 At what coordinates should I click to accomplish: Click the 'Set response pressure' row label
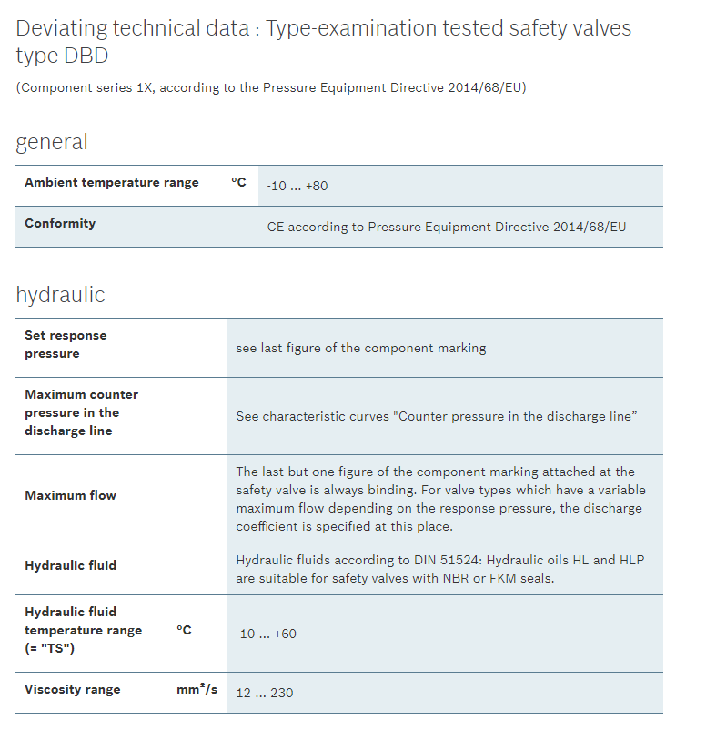tap(66, 344)
